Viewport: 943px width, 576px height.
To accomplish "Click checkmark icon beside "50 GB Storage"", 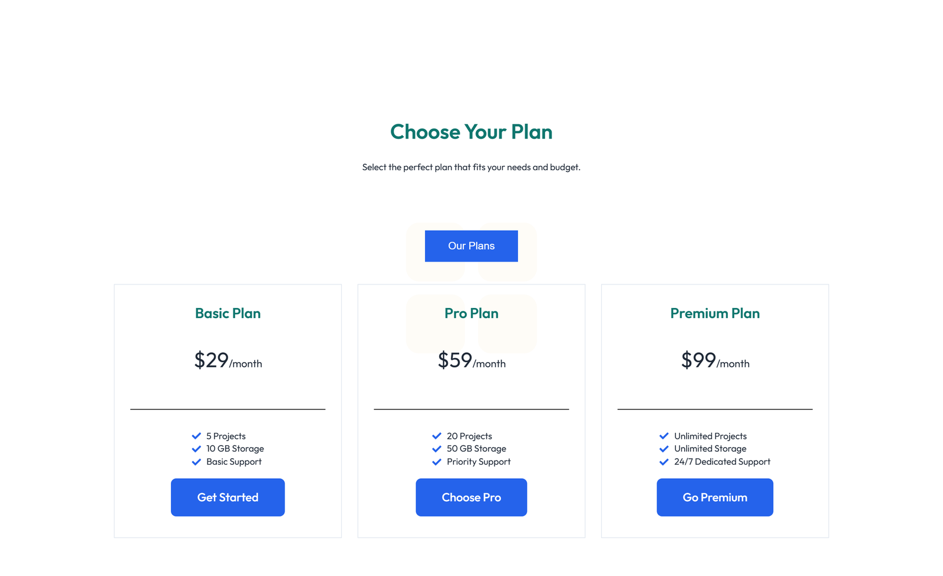I will tap(436, 449).
